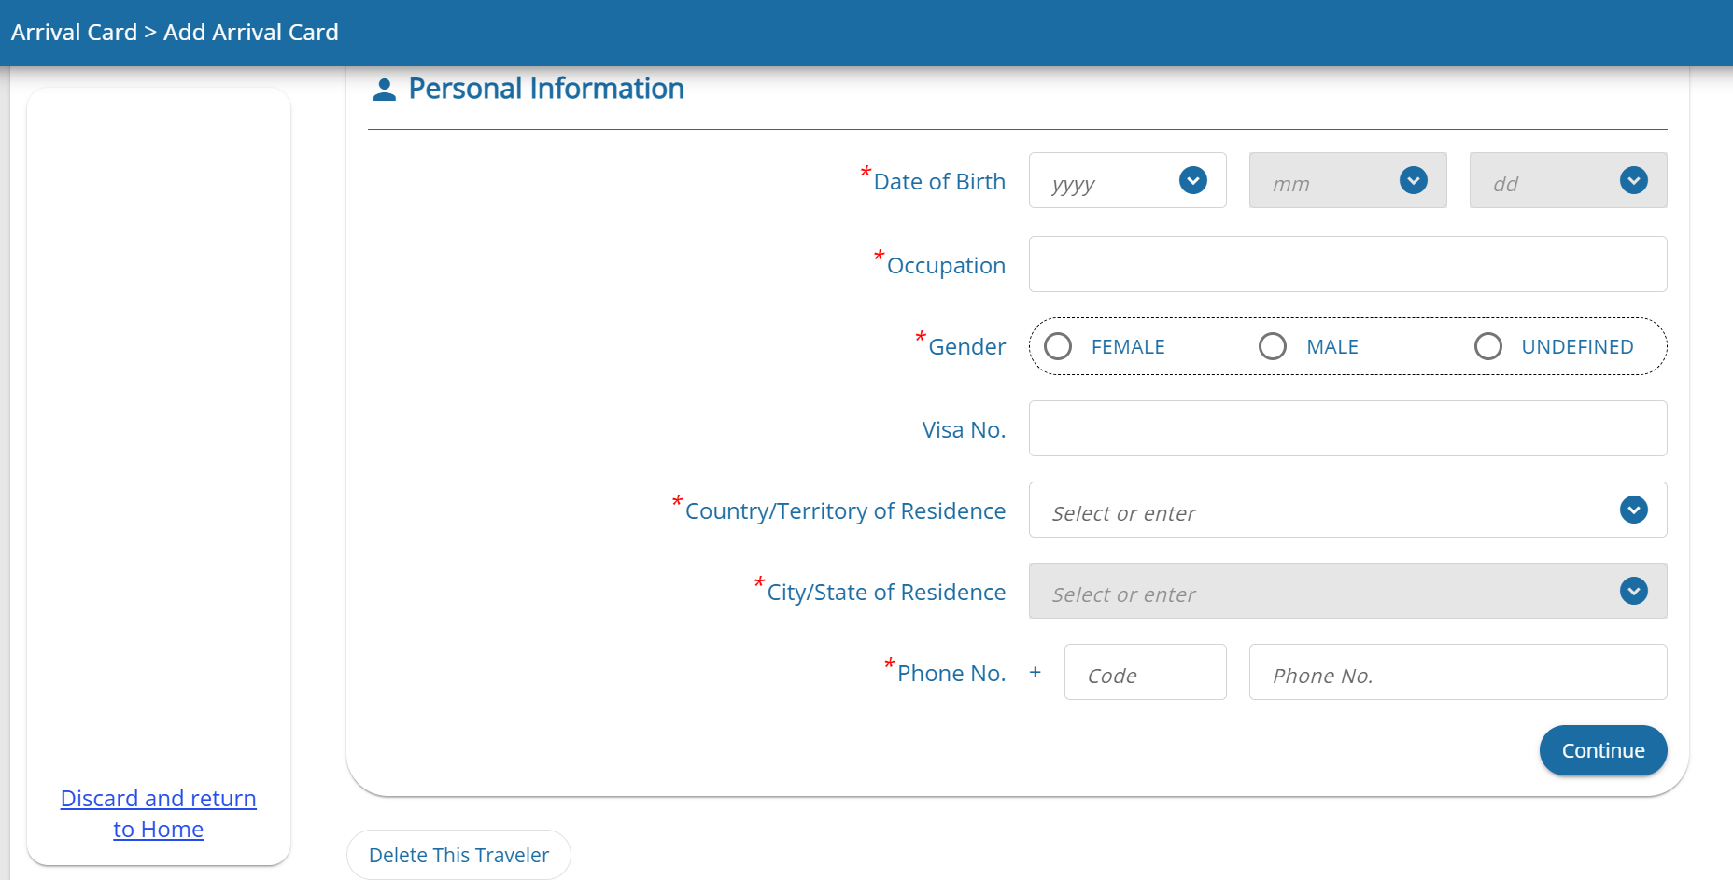Click the Add Arrival Card breadcrumb
Screen dimensions: 1733x880
tap(251, 33)
